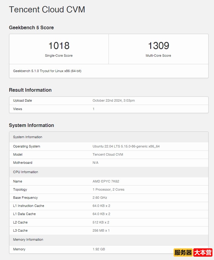The height and width of the screenshot is (260, 214).
Task: Click the Ubuntu 22.04 LTS operating system value
Action: click(126, 146)
